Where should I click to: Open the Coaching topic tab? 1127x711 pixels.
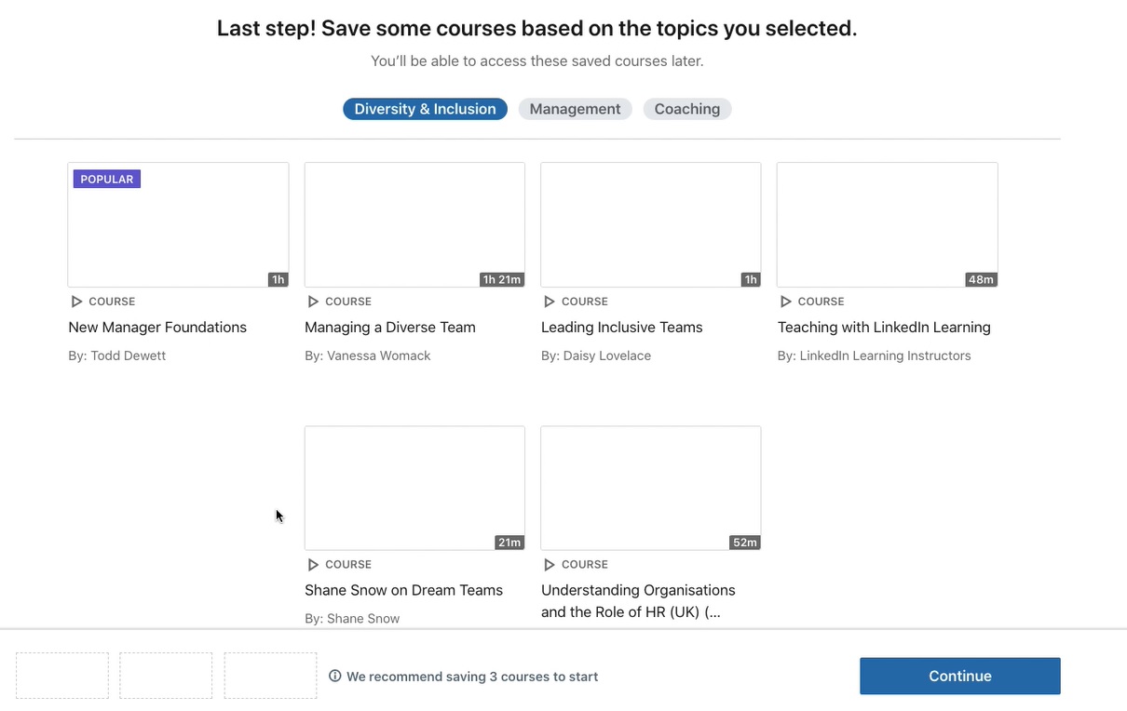click(687, 109)
